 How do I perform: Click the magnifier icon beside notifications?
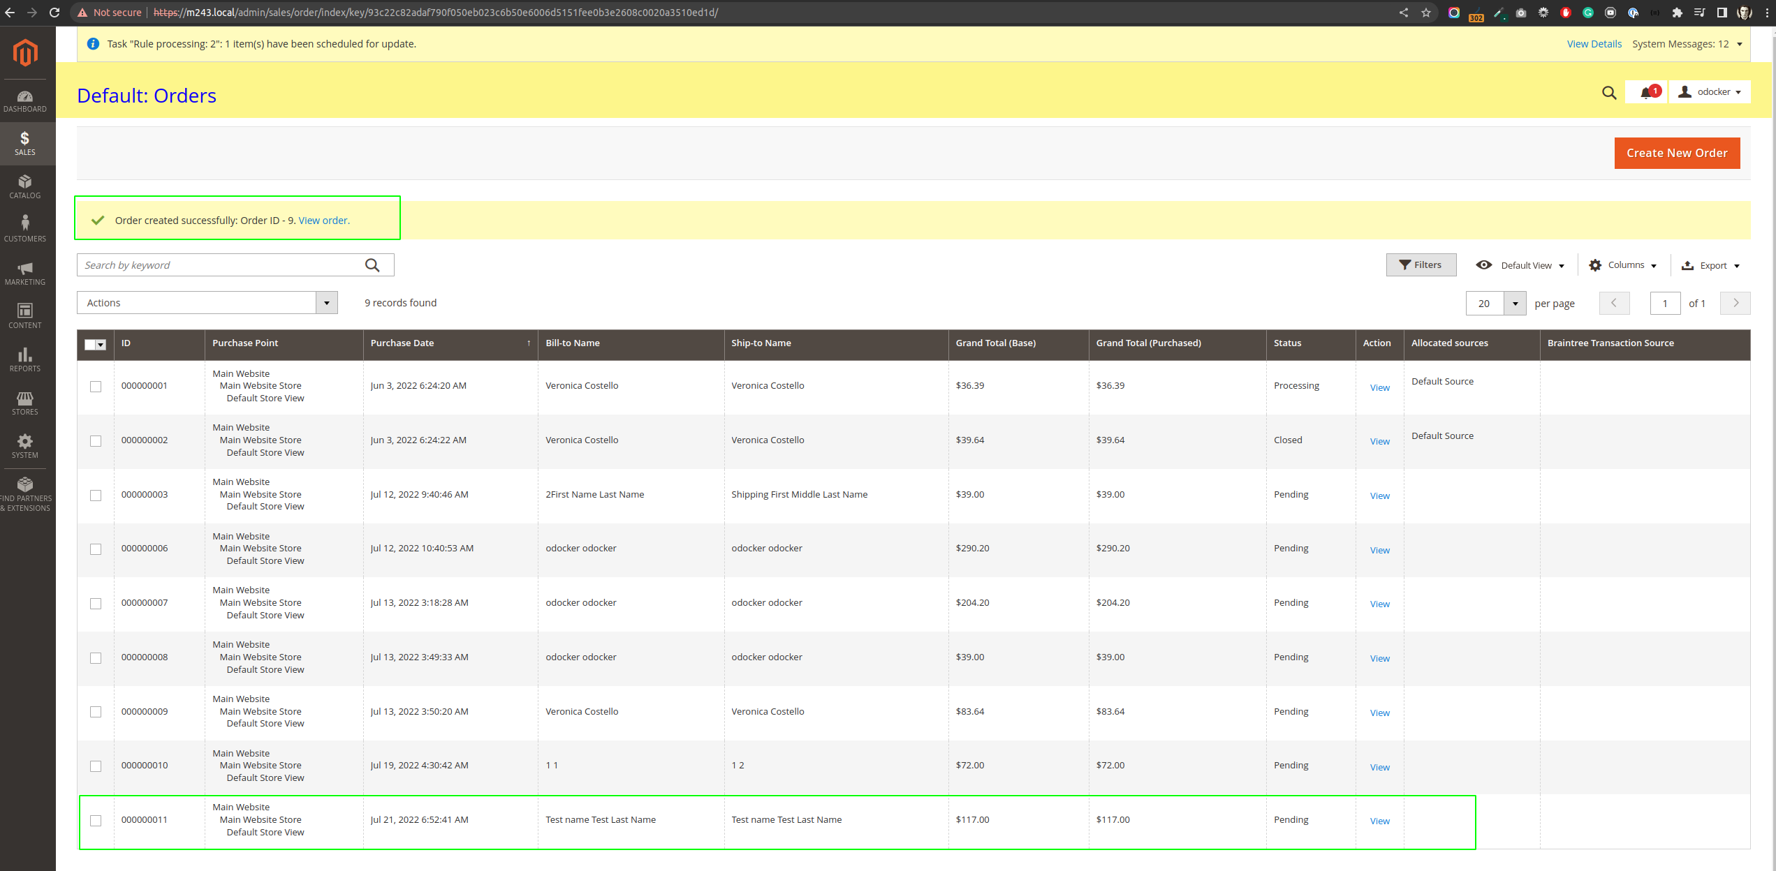point(1609,92)
